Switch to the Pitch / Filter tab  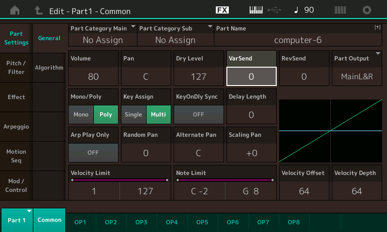point(16,68)
